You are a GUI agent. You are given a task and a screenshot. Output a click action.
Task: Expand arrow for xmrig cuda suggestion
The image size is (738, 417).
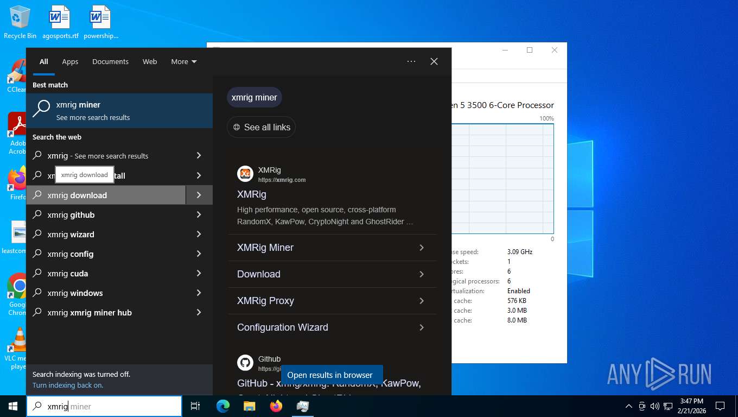pos(199,273)
